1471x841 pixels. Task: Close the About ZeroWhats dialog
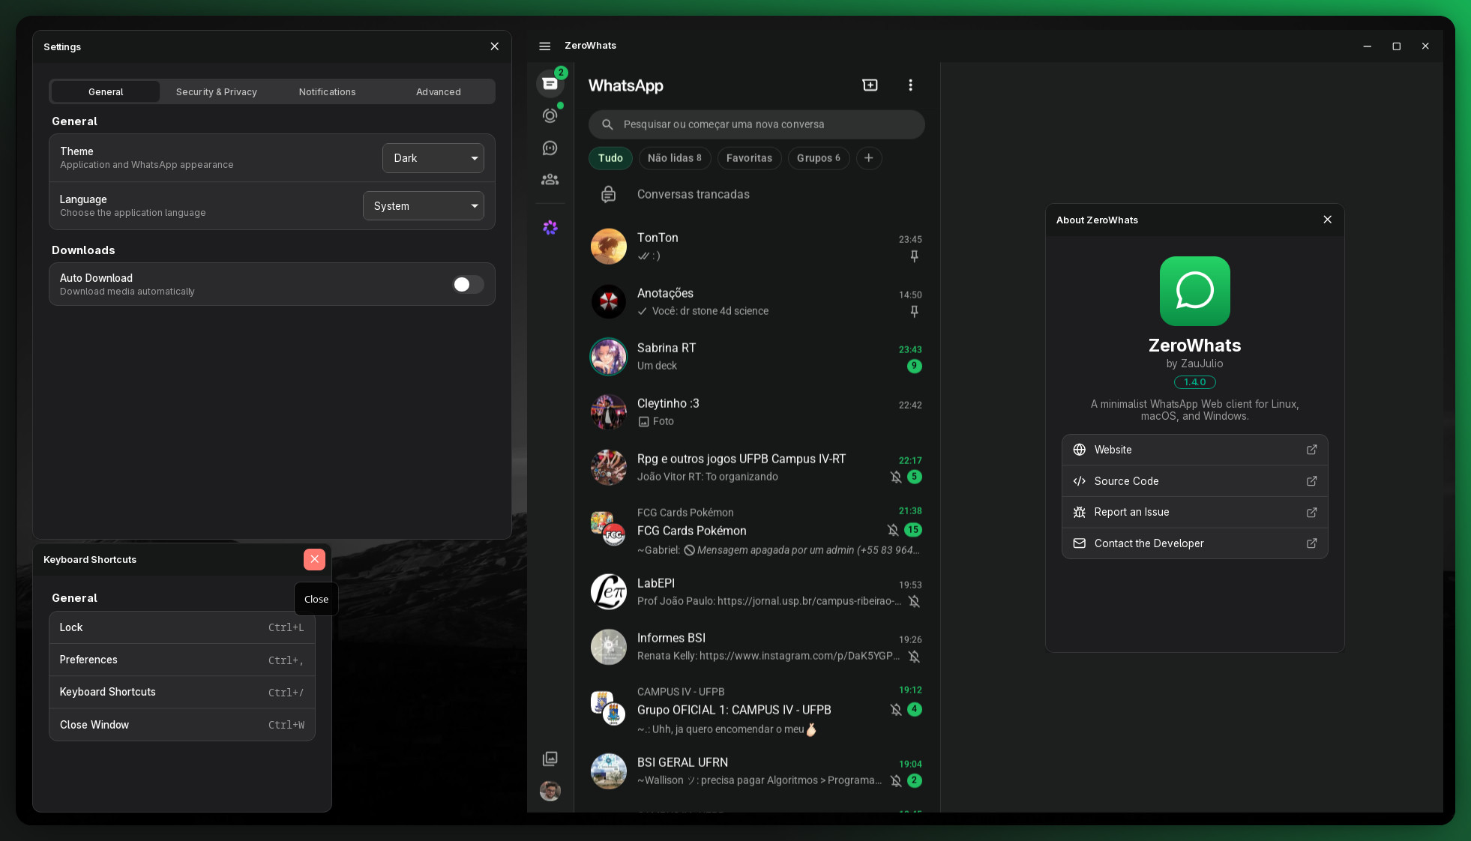click(x=1327, y=220)
